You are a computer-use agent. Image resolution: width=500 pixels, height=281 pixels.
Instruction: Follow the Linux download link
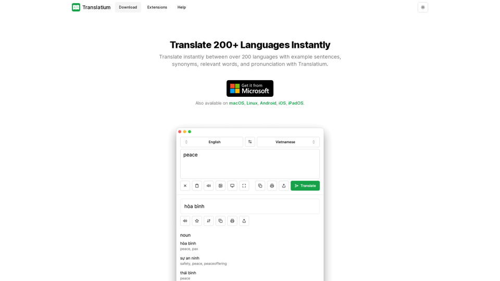[252, 103]
